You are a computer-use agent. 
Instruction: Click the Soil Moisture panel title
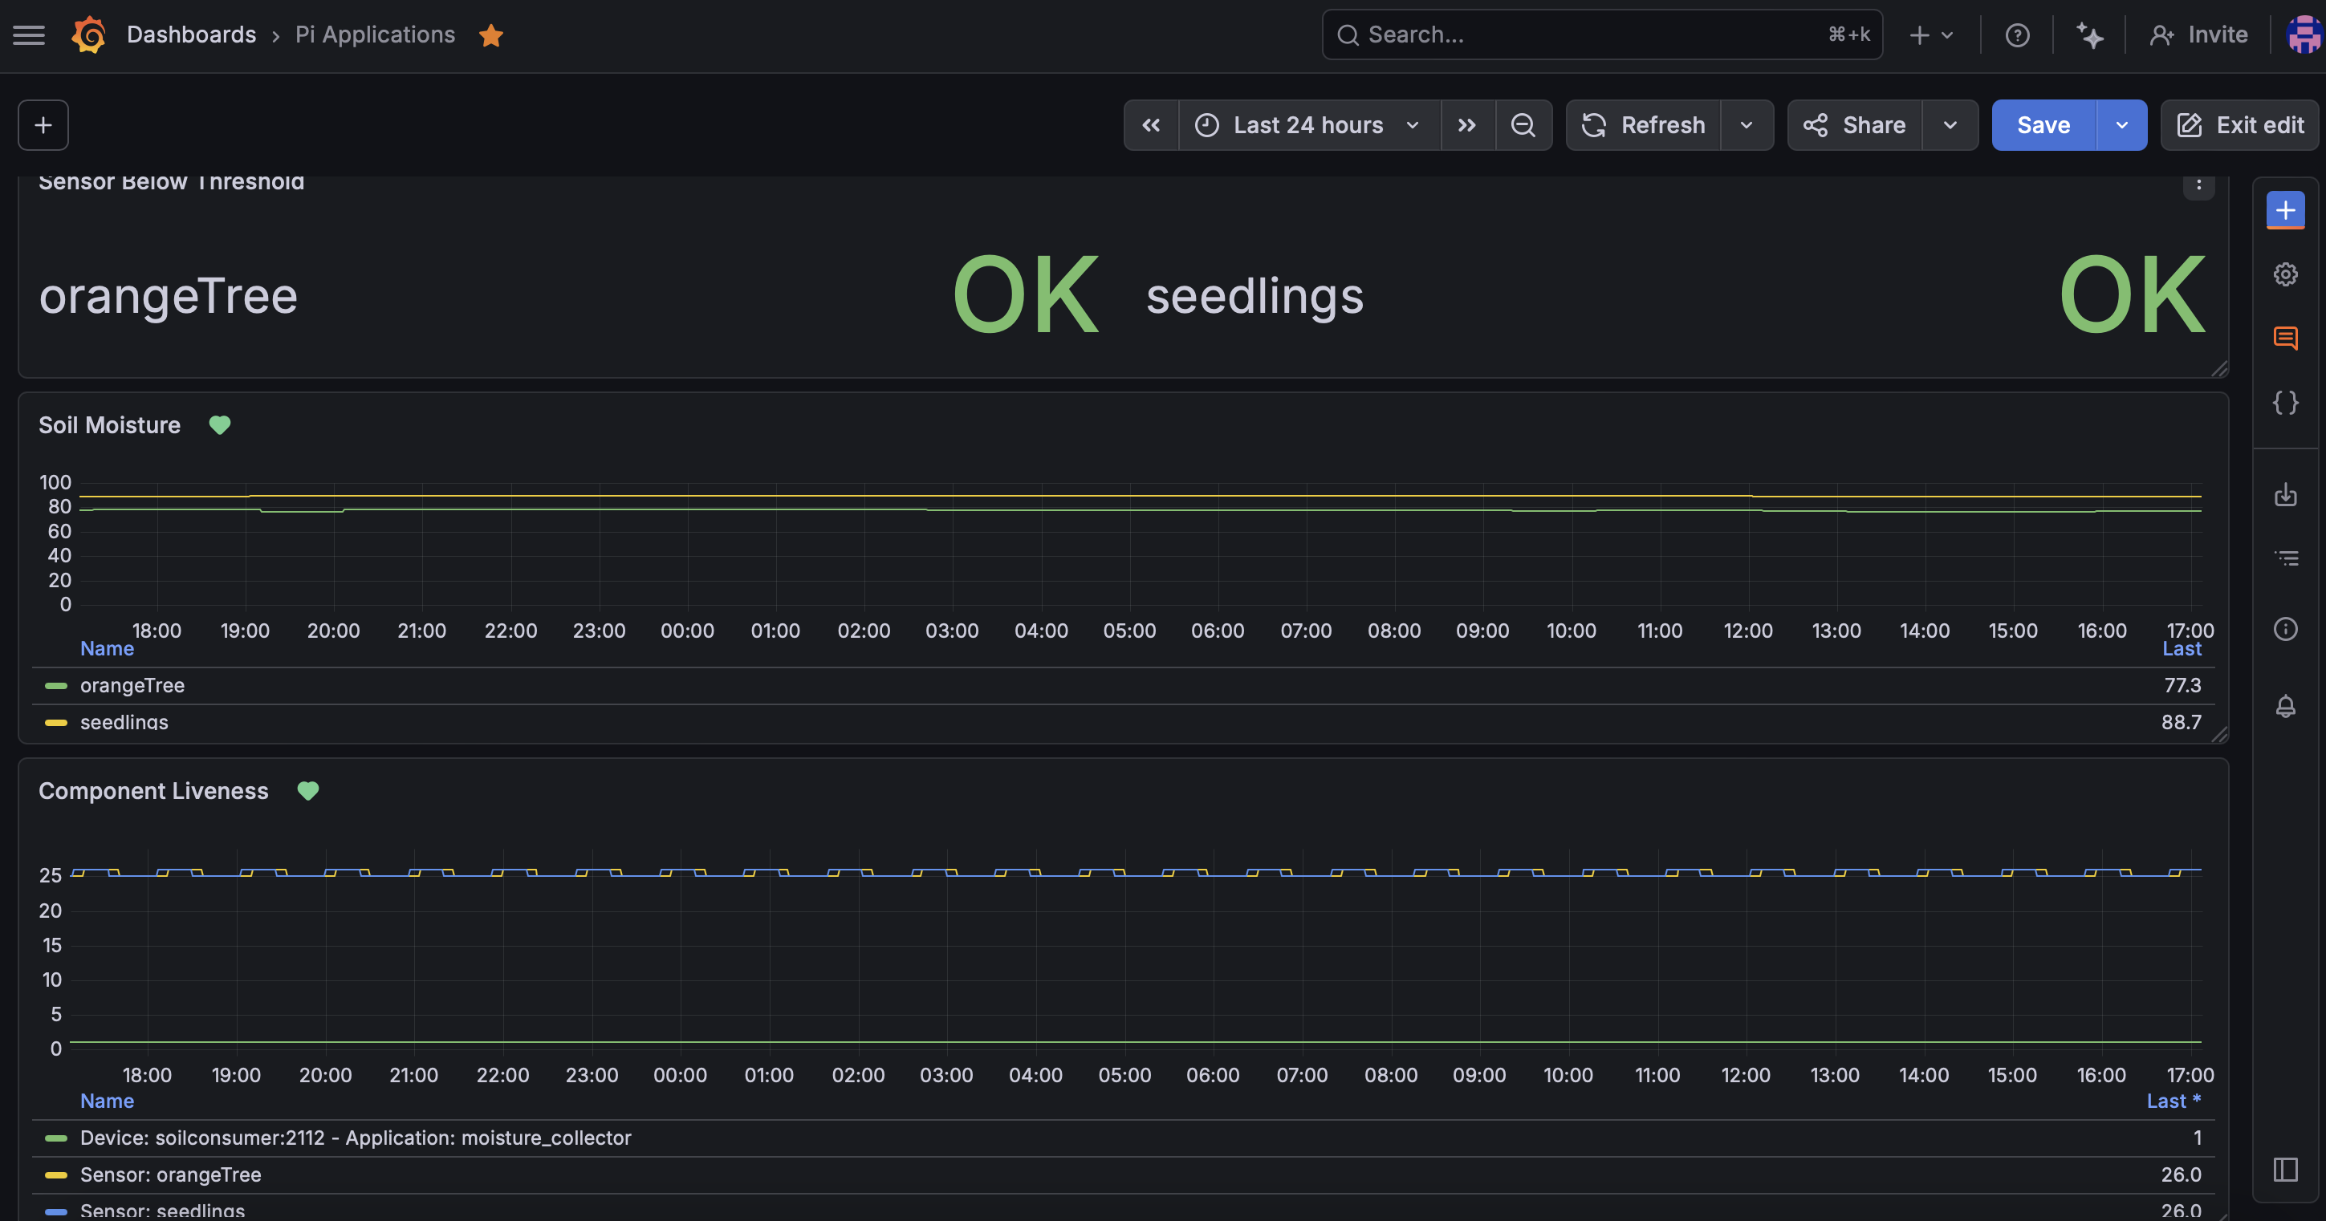pos(109,425)
